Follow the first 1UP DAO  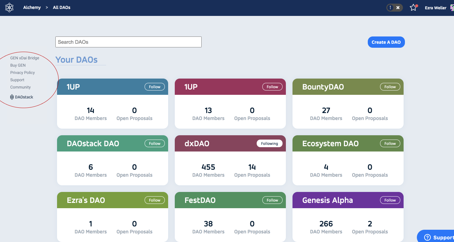tap(155, 87)
